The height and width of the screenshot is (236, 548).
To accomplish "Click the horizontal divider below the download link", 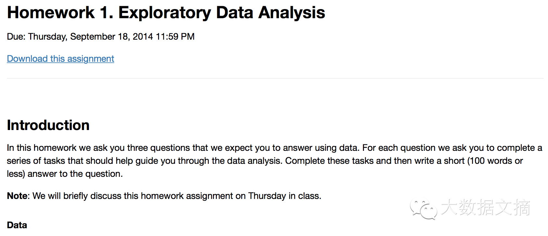I will coord(275,78).
